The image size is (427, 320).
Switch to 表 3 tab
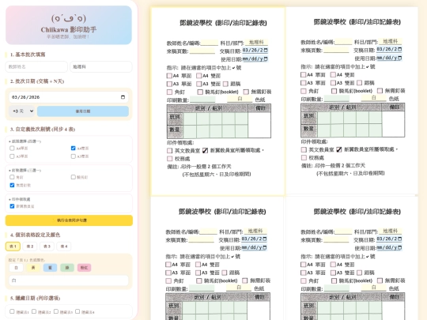tap(47, 247)
